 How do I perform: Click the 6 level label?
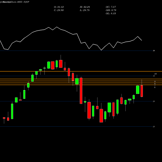pyautogui.click(x=155, y=87)
